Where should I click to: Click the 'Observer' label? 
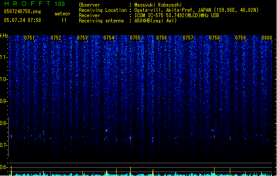point(89,5)
